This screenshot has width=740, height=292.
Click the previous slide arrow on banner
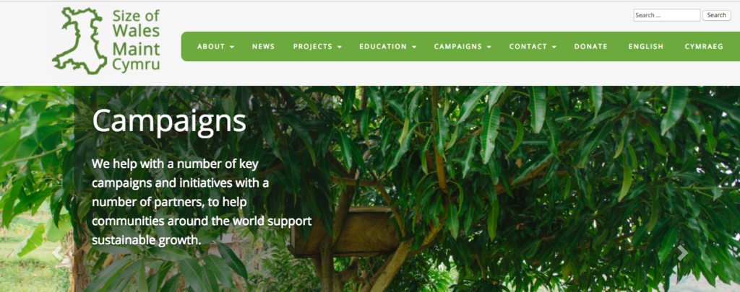(x=56, y=252)
